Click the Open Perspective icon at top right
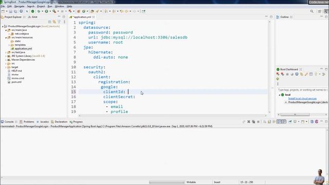The width and height of the screenshot is (329, 185). pos(320,11)
